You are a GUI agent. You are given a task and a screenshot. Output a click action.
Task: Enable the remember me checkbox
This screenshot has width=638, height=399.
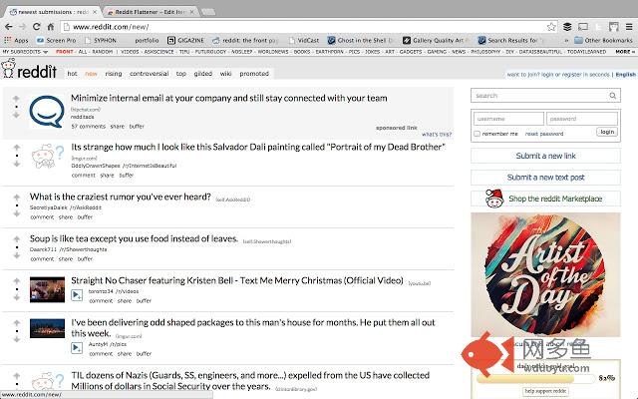(477, 134)
